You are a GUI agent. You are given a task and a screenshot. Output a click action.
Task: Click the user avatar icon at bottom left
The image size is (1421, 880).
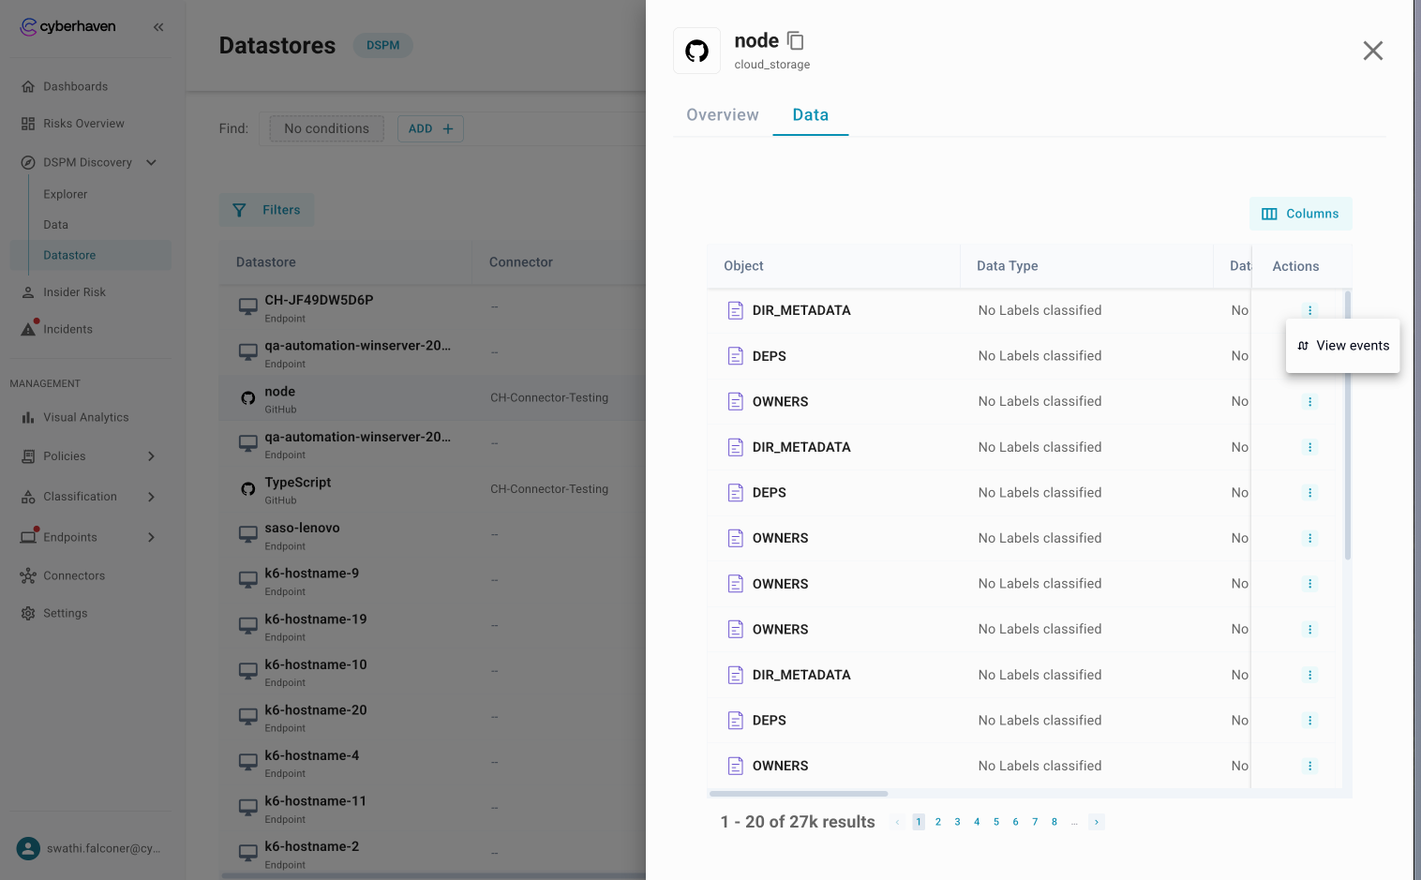(29, 849)
